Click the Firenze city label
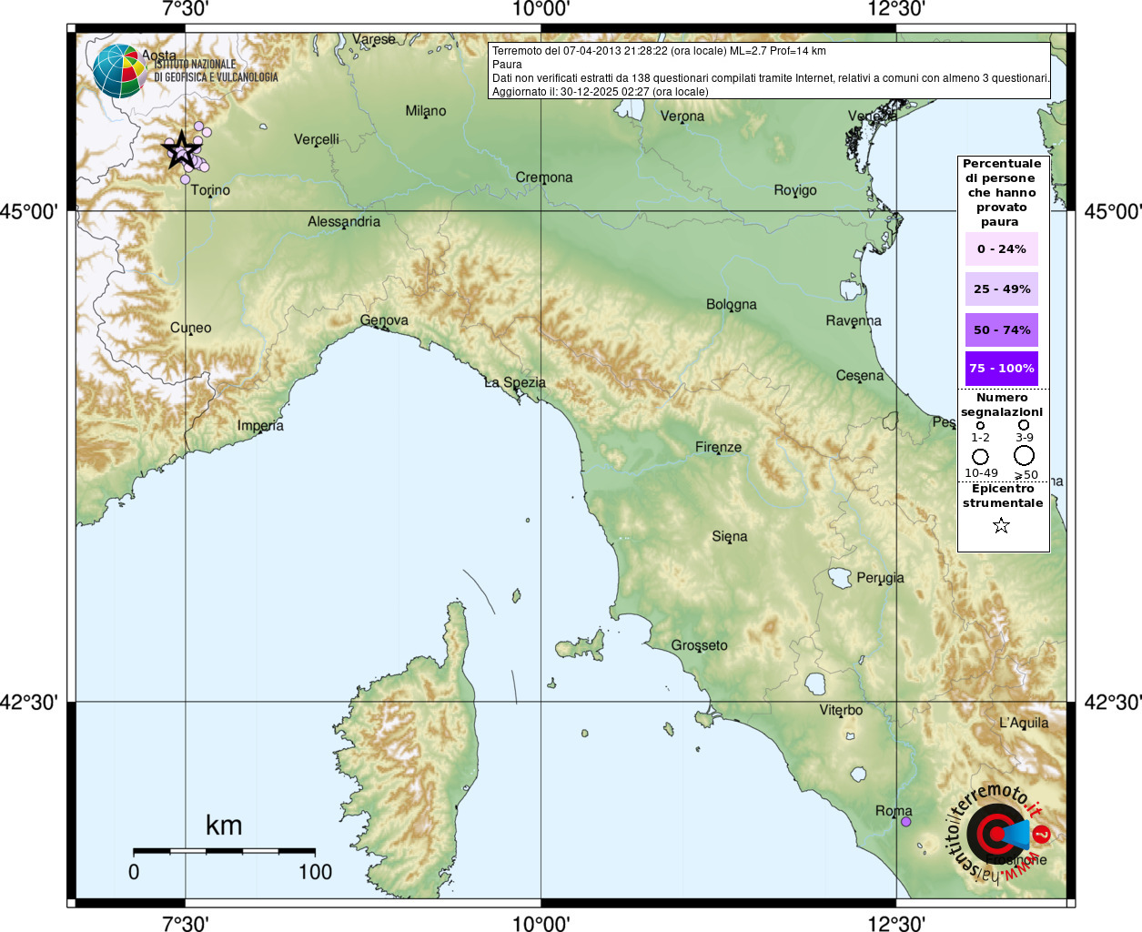The image size is (1142, 932). tap(718, 447)
